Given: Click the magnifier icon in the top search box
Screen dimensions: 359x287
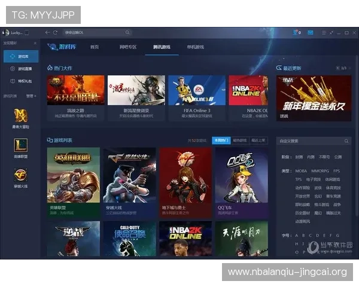Looking at the screenshot, I should coord(127,32).
